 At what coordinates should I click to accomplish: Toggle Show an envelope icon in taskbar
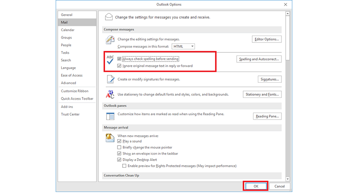click(119, 153)
